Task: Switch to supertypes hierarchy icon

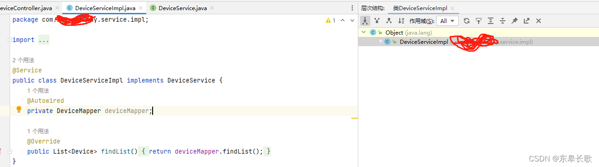Action: 377,21
